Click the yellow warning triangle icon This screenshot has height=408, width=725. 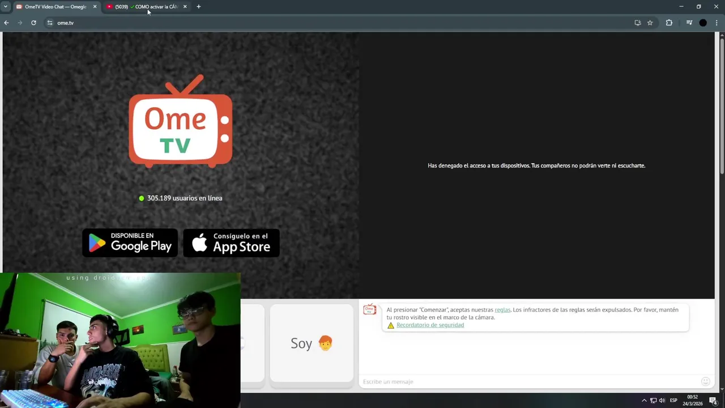[391, 325]
